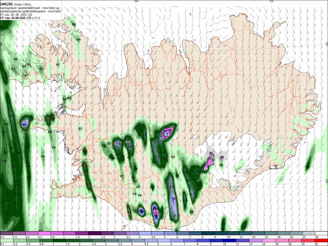328x246 pixels.
Task: Select the gray-teal 18 swatch in snow scale
Action: 283,233
